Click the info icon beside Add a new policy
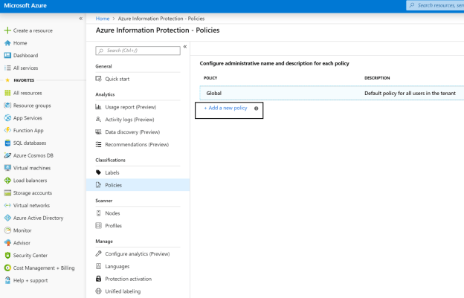The image size is (464, 298). [x=257, y=108]
